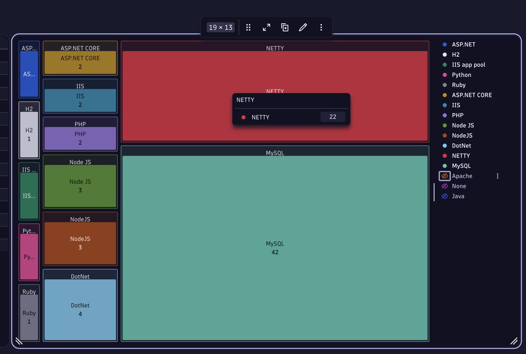This screenshot has height=354, width=526.
Task: Click the None legend label
Action: [459, 186]
